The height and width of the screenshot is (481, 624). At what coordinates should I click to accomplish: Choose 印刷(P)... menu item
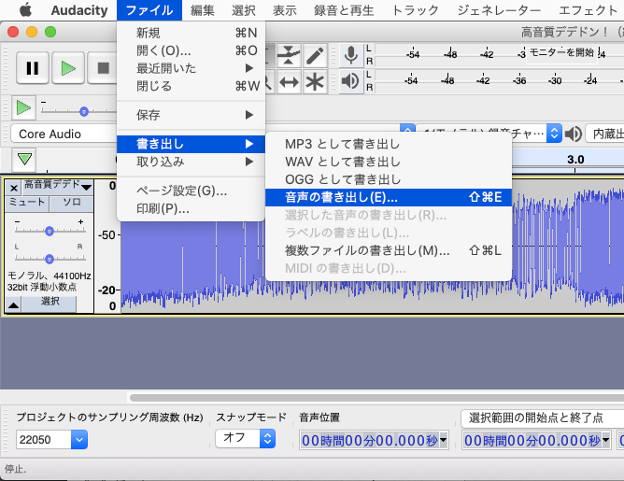[191, 208]
